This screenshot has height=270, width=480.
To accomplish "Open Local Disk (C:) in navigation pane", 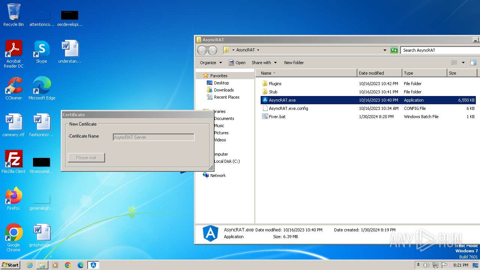I will pyautogui.click(x=226, y=161).
